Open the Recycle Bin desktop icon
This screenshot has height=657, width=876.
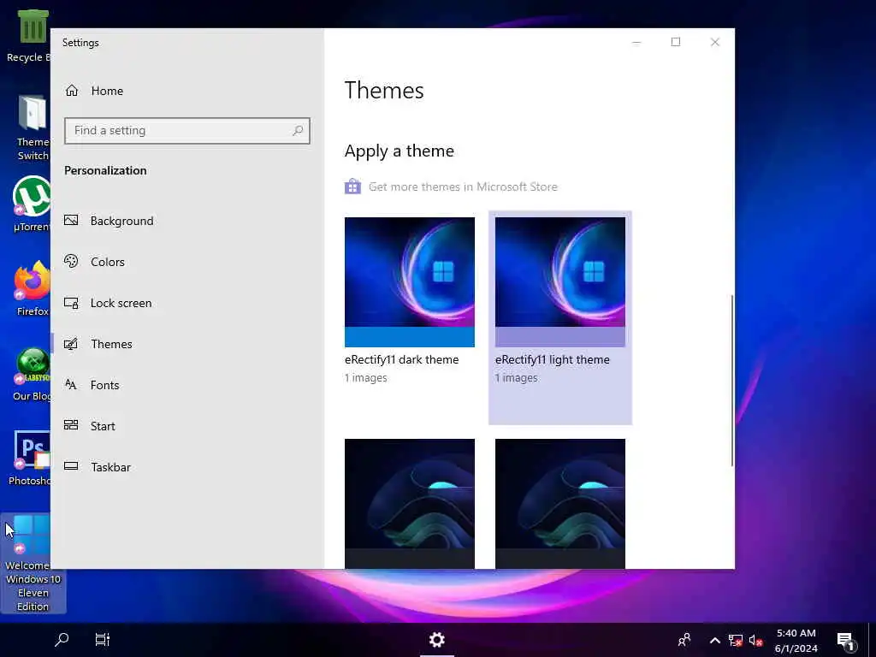[32, 36]
